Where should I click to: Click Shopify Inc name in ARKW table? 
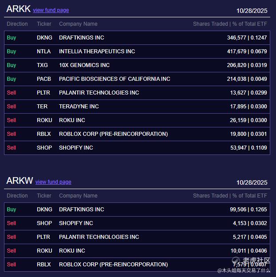[76, 223]
